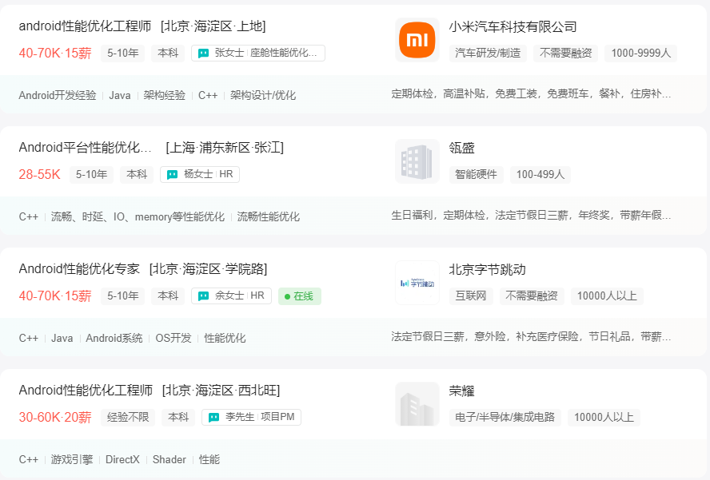This screenshot has width=710, height=480.
Task: Click the 1000-9999人 size tag
Action: [x=640, y=53]
